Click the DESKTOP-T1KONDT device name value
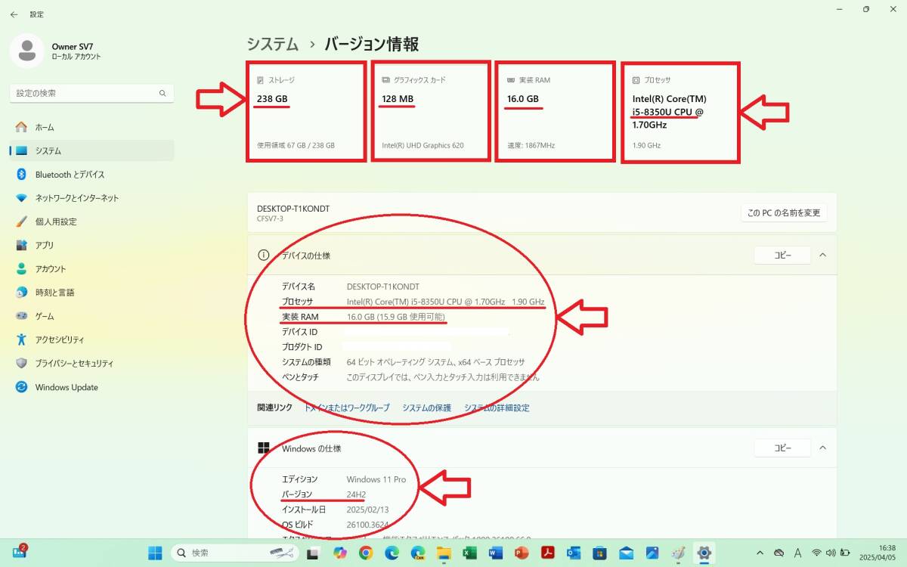Image resolution: width=907 pixels, height=567 pixels. pyautogui.click(x=382, y=287)
